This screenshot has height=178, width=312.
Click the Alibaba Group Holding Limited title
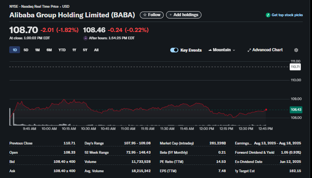tap(72, 15)
